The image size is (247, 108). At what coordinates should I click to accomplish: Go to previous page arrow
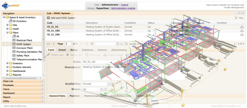(x=53, y=44)
